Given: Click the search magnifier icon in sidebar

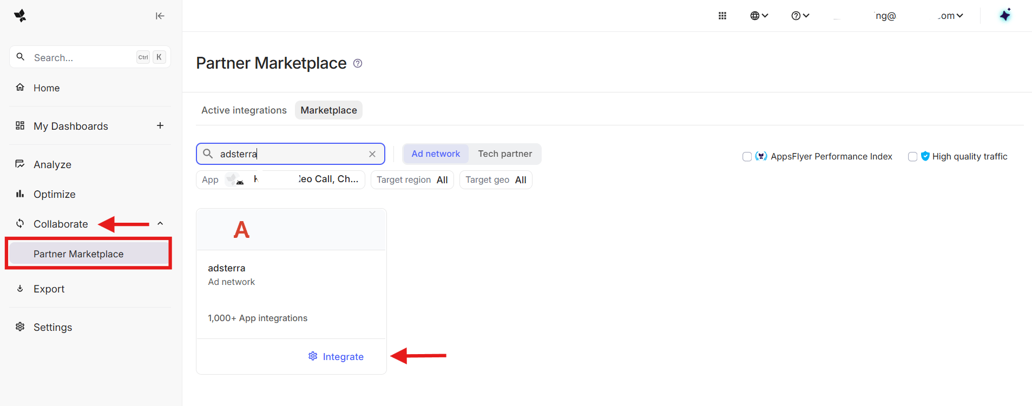Looking at the screenshot, I should point(21,57).
